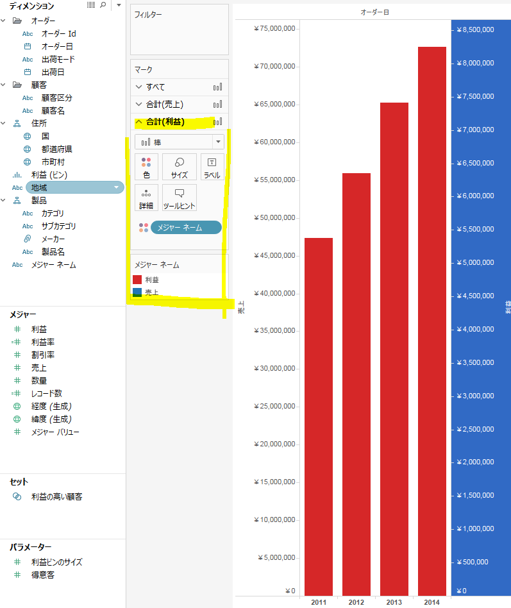Select メジャー ネーム in Dimensions list
This screenshot has width=511, height=608.
(x=53, y=265)
